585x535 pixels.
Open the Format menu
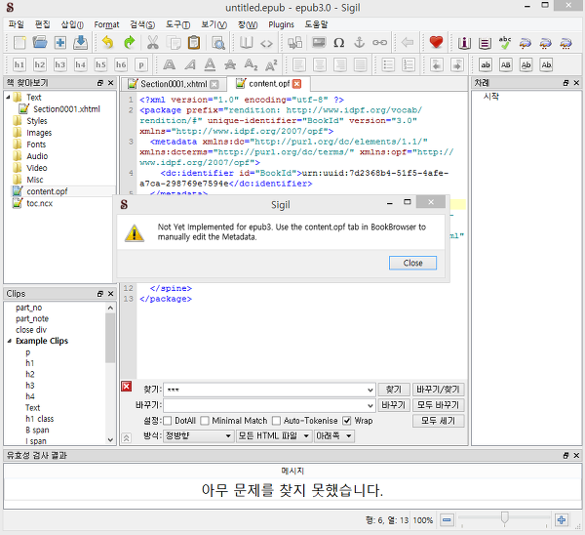click(106, 24)
